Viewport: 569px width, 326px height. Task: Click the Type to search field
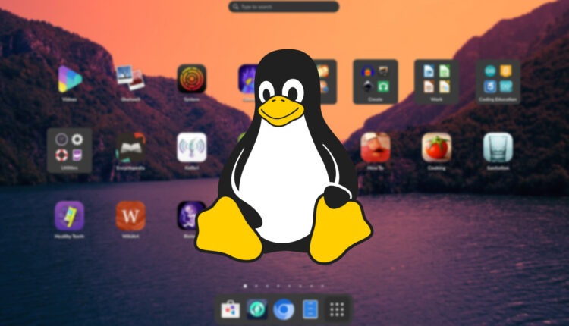(284, 7)
